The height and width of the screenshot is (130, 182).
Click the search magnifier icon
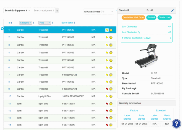57,11
